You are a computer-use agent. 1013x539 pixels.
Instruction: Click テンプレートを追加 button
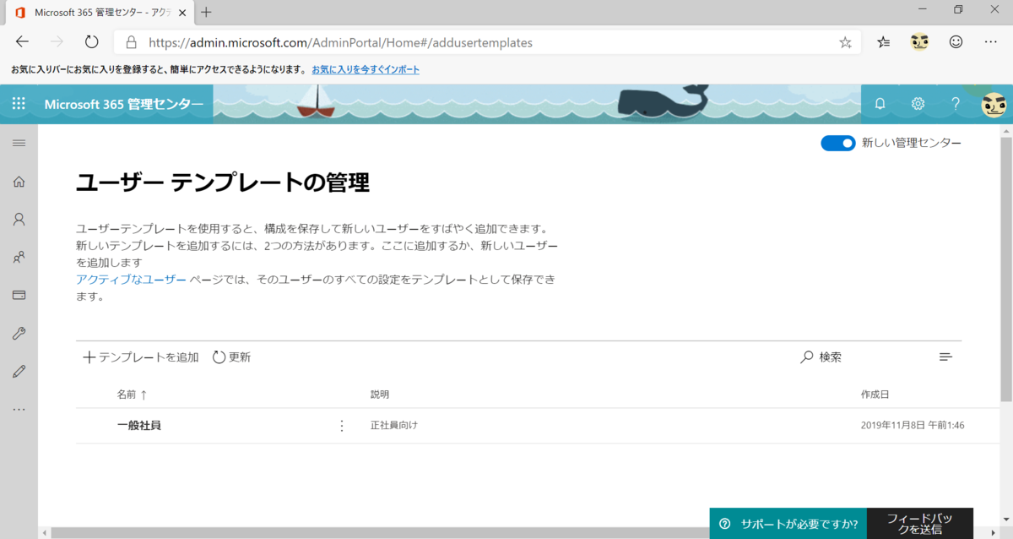click(141, 357)
